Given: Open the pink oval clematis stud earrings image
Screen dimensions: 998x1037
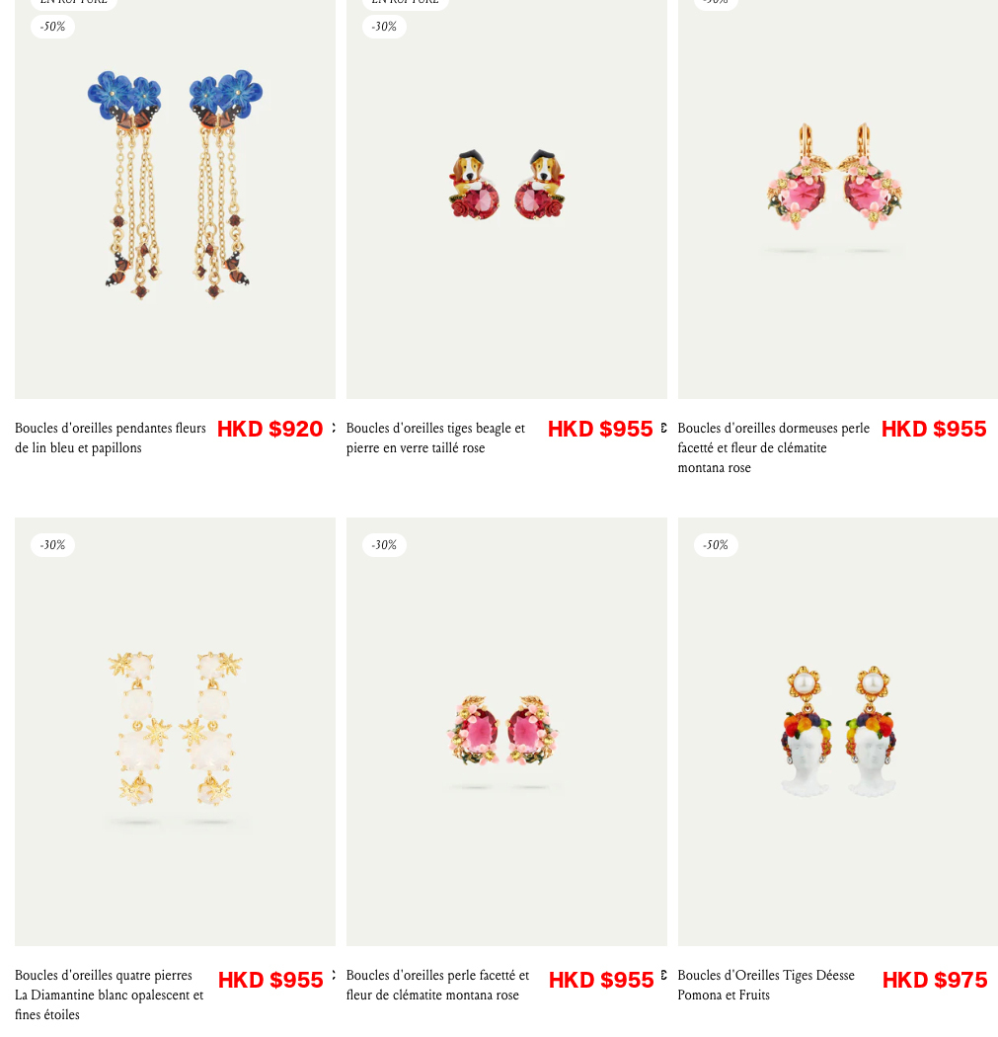Looking at the screenshot, I should (x=506, y=732).
